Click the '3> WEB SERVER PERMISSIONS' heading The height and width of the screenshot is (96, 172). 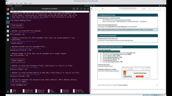tap(107, 36)
